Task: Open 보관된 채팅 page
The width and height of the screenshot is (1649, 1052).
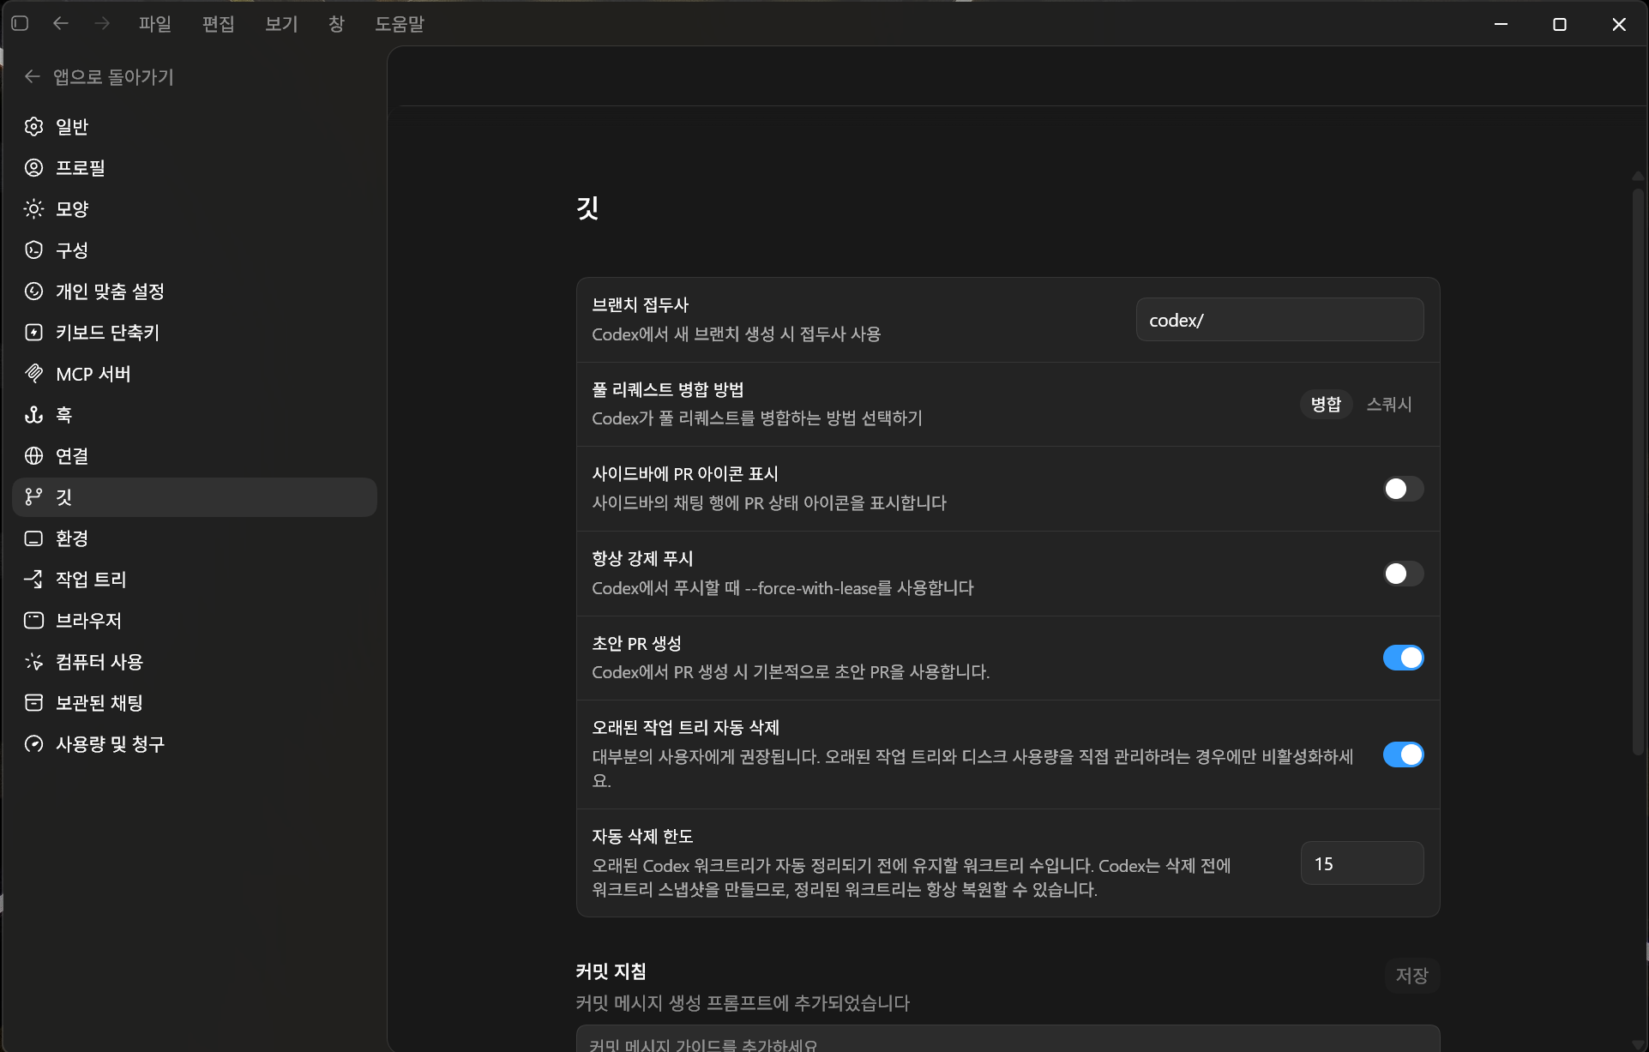Action: coord(195,703)
